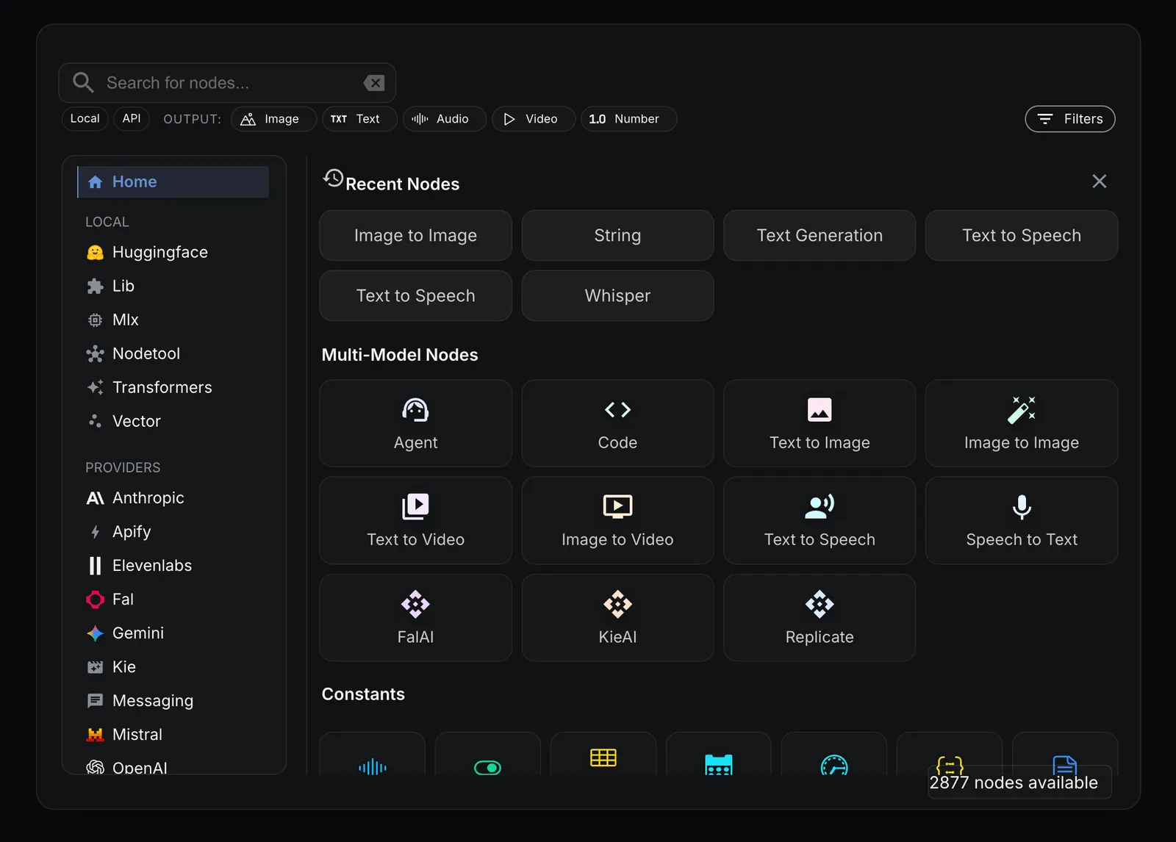1176x842 pixels.
Task: Click the Code brackets icon
Action: tap(617, 409)
